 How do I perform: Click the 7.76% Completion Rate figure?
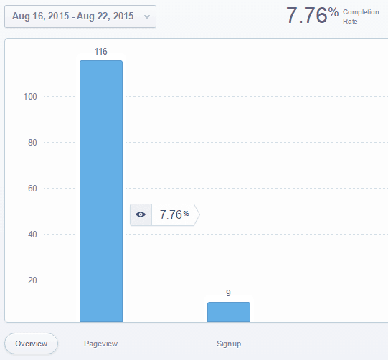[x=312, y=15]
